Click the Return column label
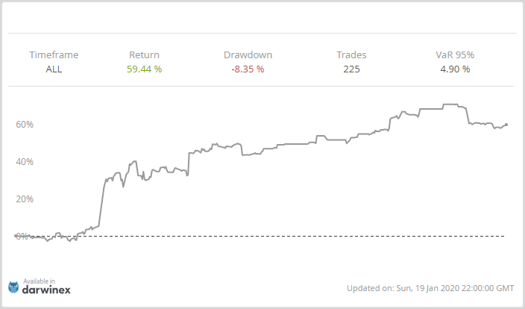 pyautogui.click(x=144, y=54)
